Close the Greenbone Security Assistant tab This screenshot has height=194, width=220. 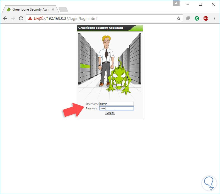53,9
